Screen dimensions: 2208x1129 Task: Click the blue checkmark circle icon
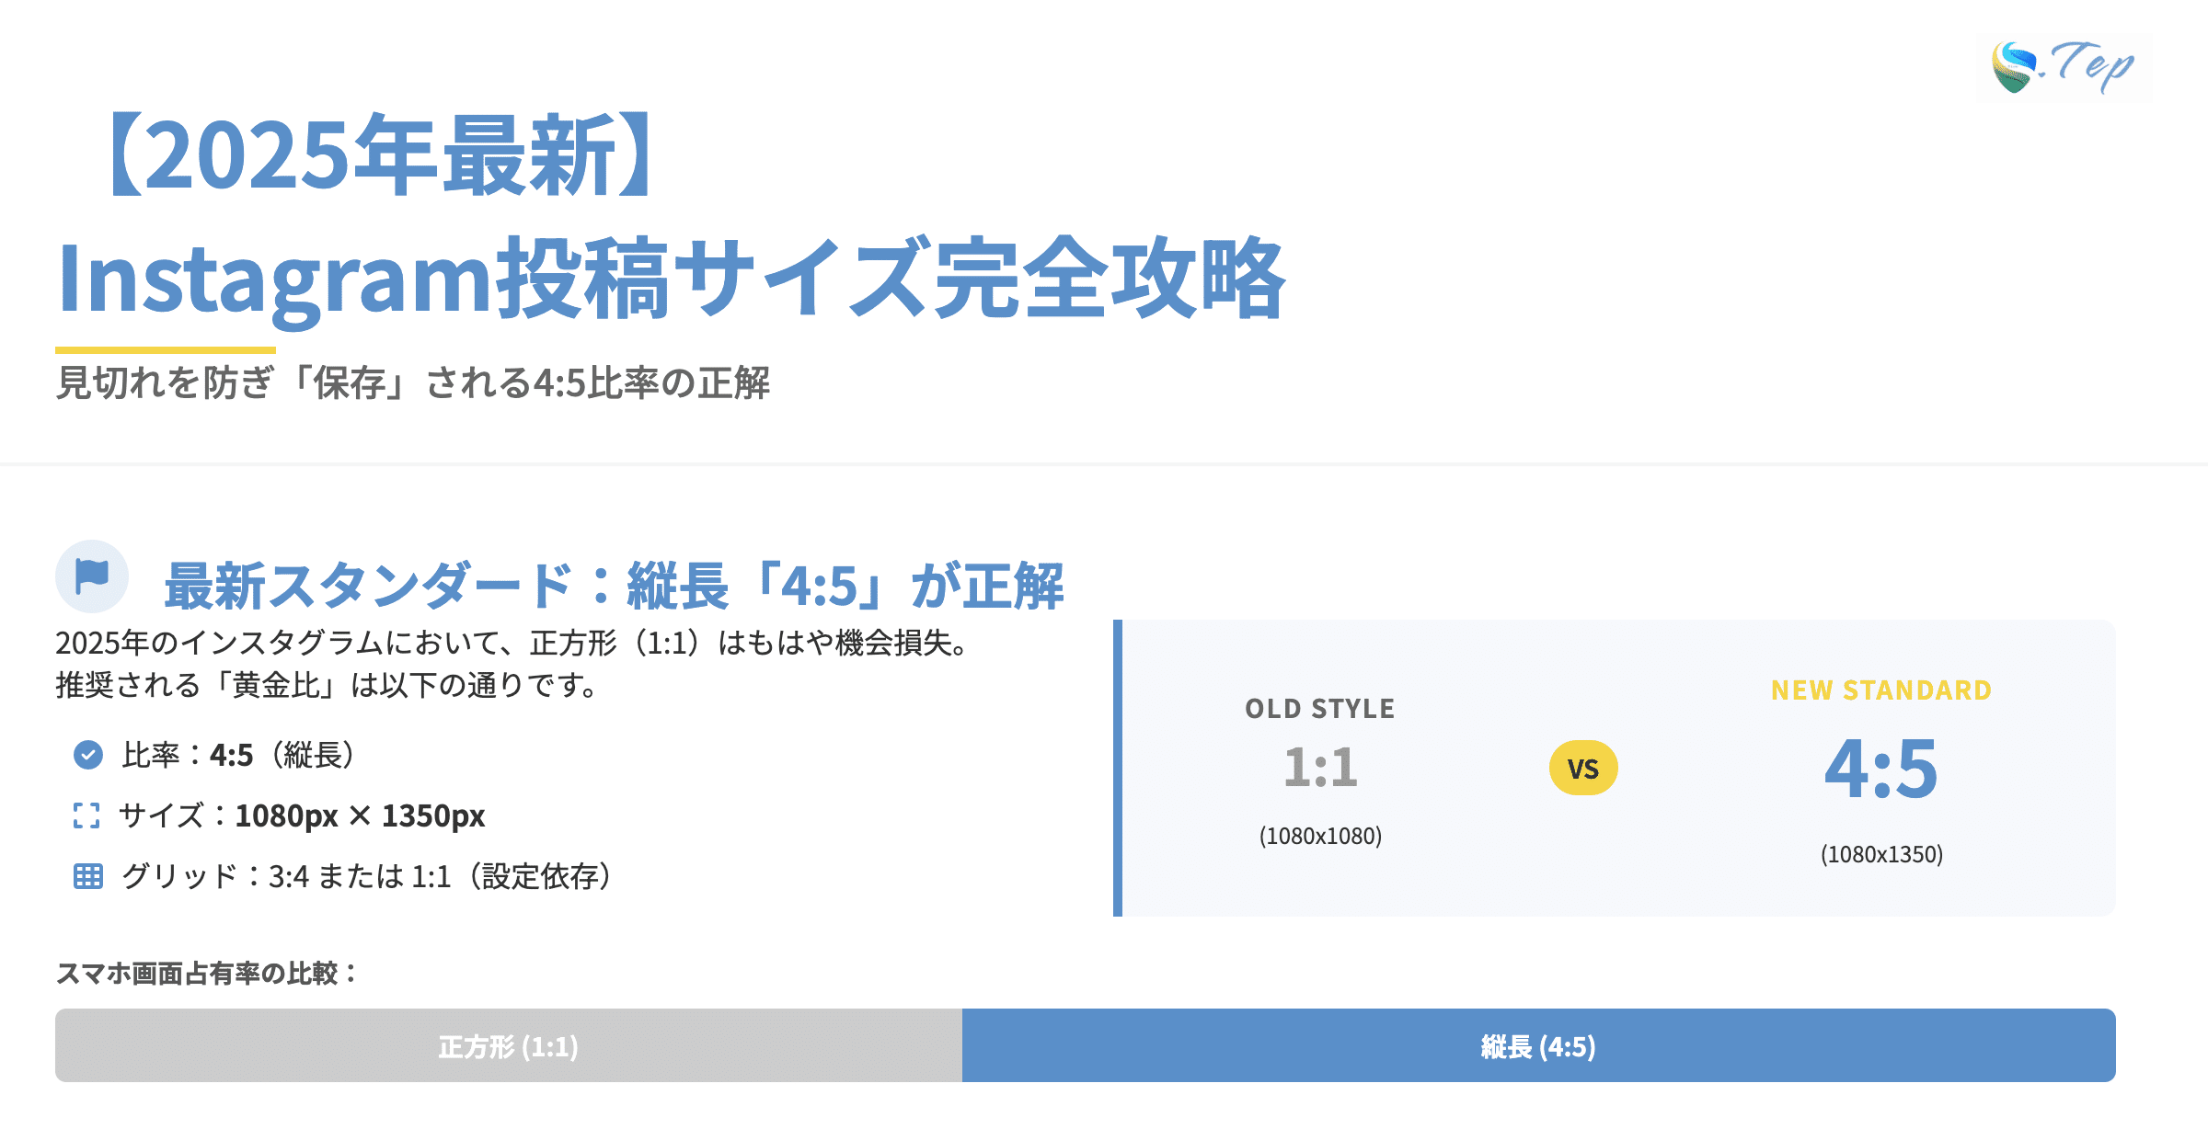coord(88,755)
